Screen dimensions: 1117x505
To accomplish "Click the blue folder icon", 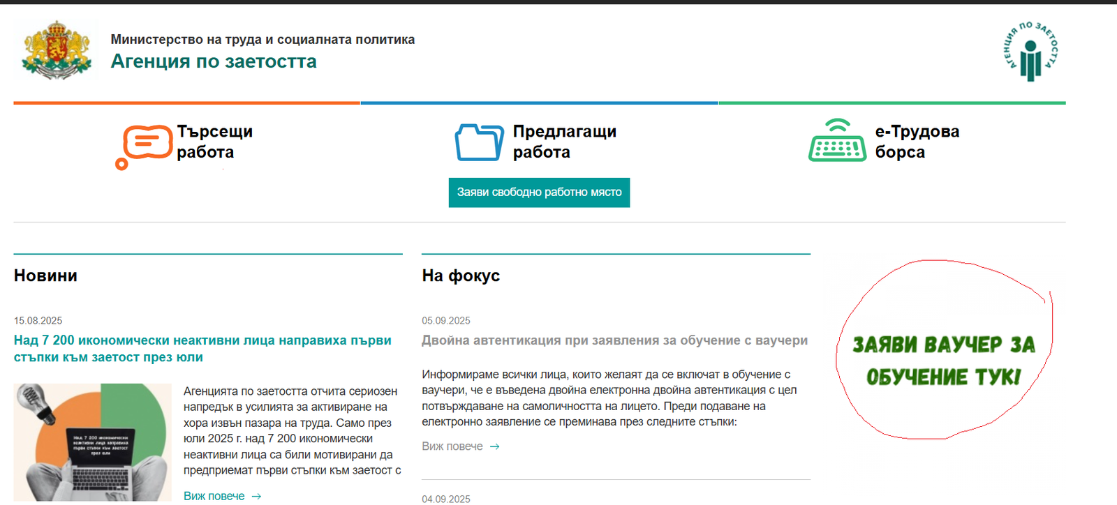I will (x=479, y=142).
